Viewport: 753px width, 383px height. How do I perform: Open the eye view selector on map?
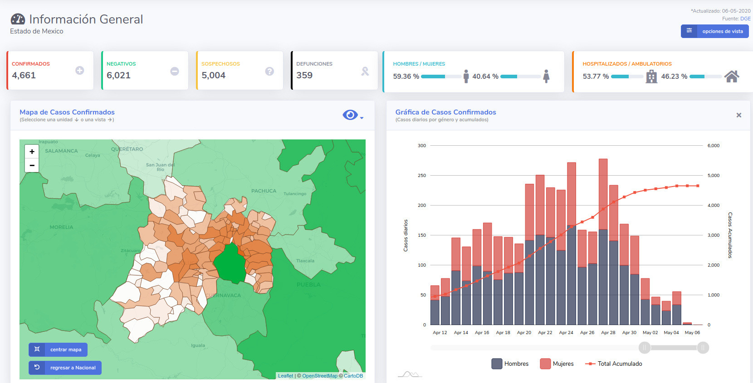pyautogui.click(x=352, y=115)
